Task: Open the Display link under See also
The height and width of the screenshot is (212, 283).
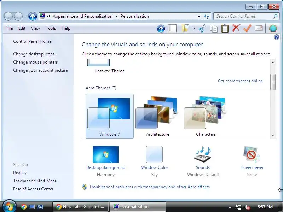Action: coord(20,173)
